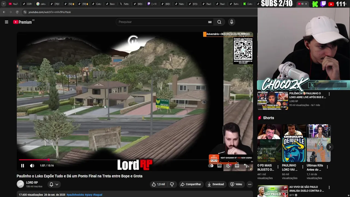350x197 pixels.
Task: Open São Paulo live video thumbnail
Action: (273, 191)
